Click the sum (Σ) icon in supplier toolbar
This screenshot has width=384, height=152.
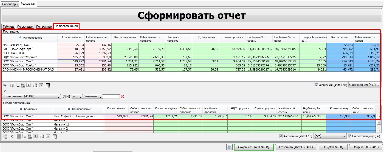coord(29,86)
